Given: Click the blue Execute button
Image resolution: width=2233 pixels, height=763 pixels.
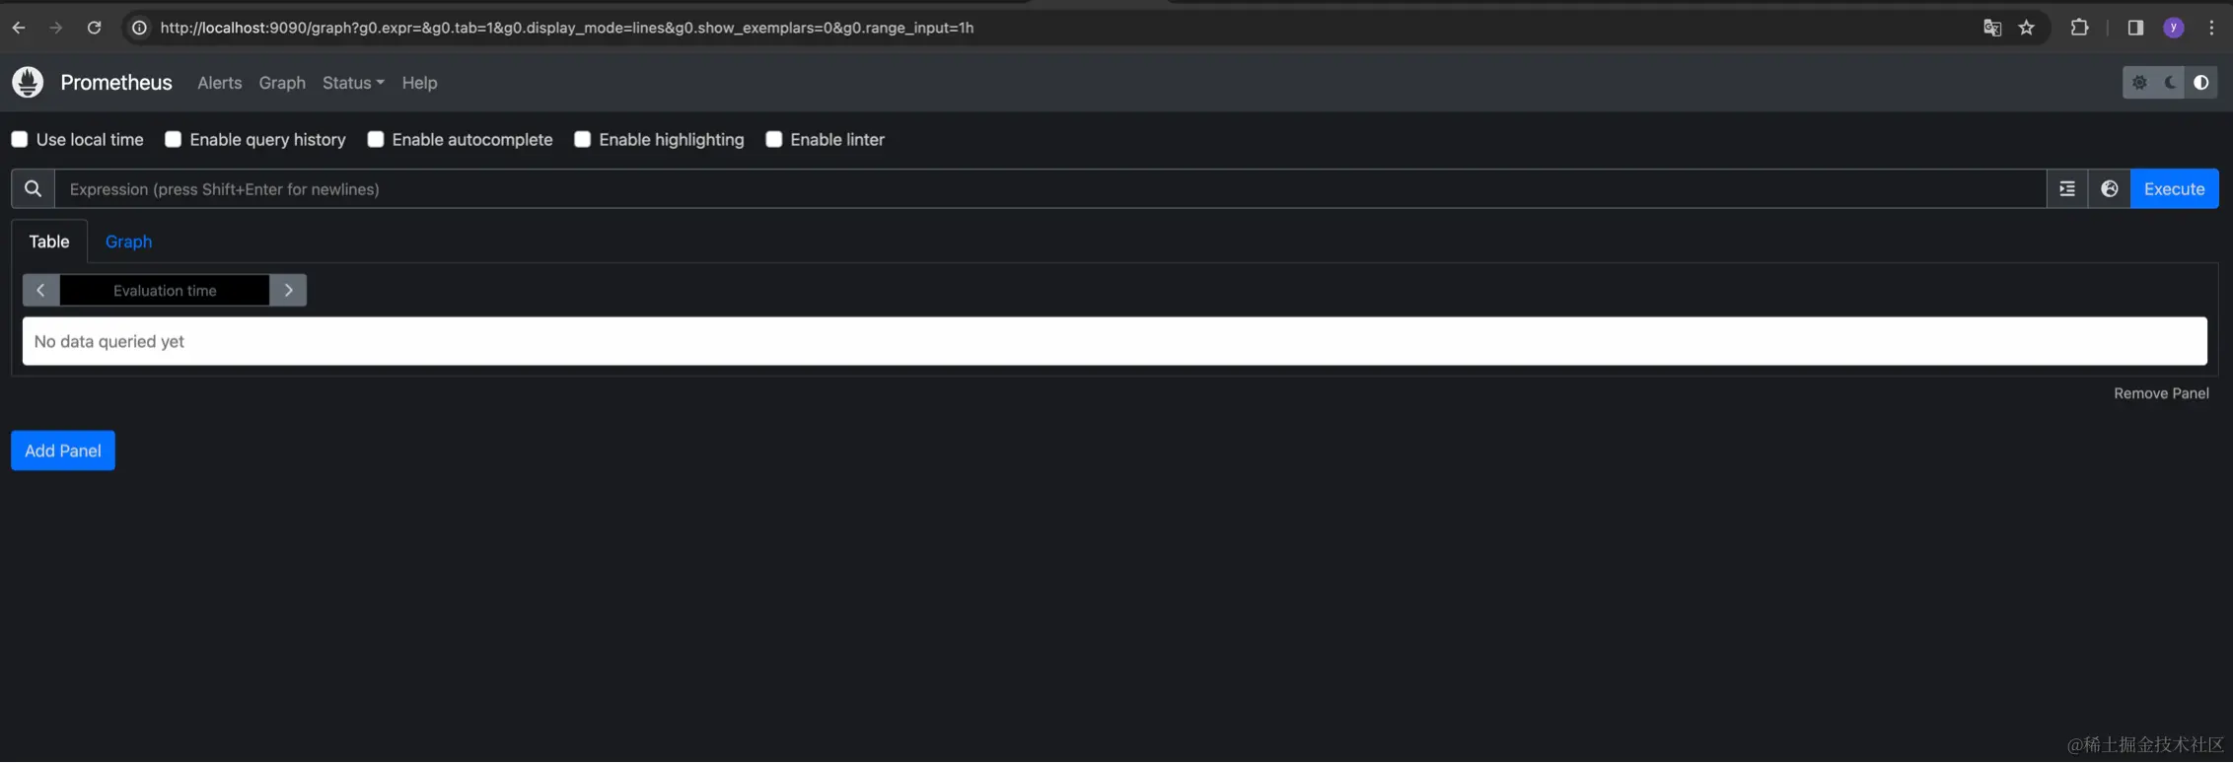Looking at the screenshot, I should [x=2174, y=188].
